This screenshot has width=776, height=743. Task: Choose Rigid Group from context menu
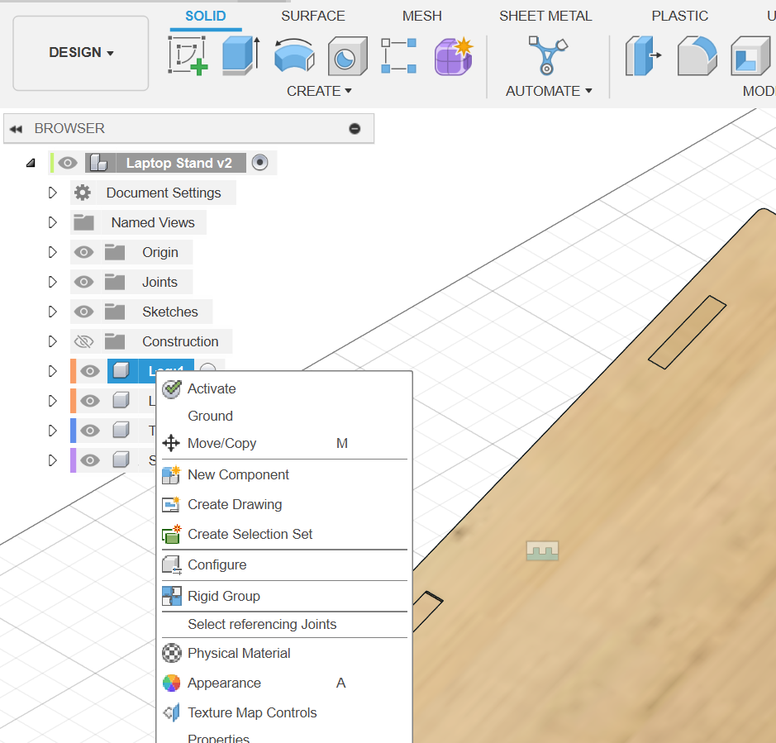pyautogui.click(x=284, y=596)
